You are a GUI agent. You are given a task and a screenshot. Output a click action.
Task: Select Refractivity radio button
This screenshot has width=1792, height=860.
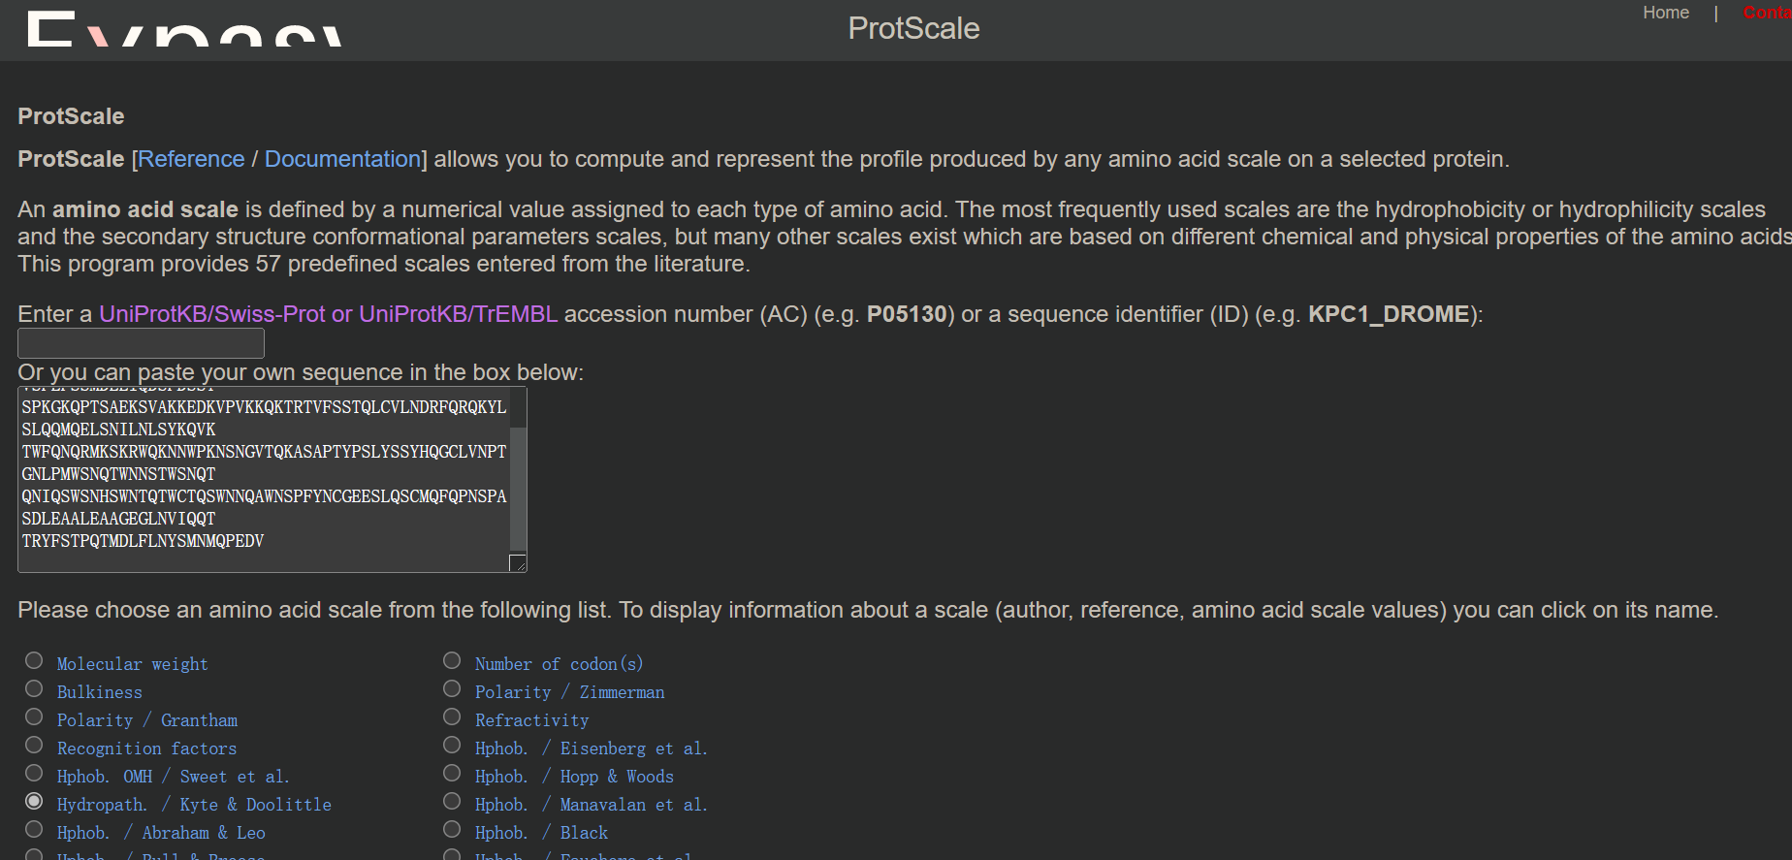coord(452,717)
